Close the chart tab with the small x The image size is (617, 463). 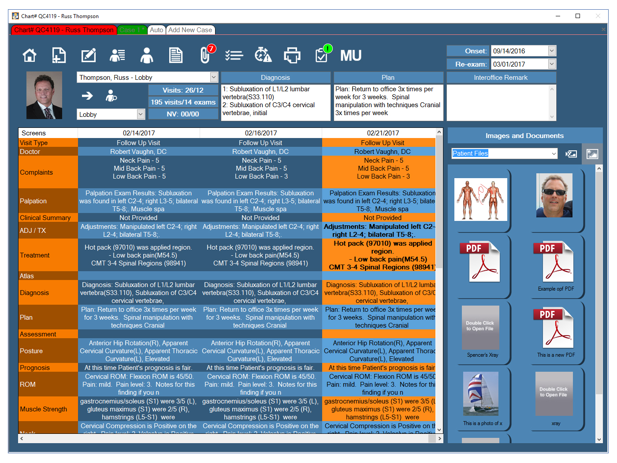tap(603, 30)
